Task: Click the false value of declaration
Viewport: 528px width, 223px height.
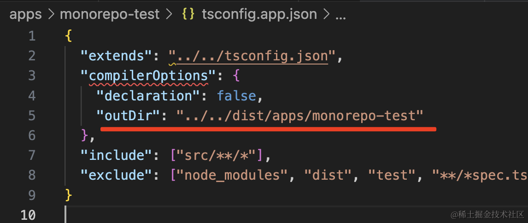Action: (x=236, y=95)
